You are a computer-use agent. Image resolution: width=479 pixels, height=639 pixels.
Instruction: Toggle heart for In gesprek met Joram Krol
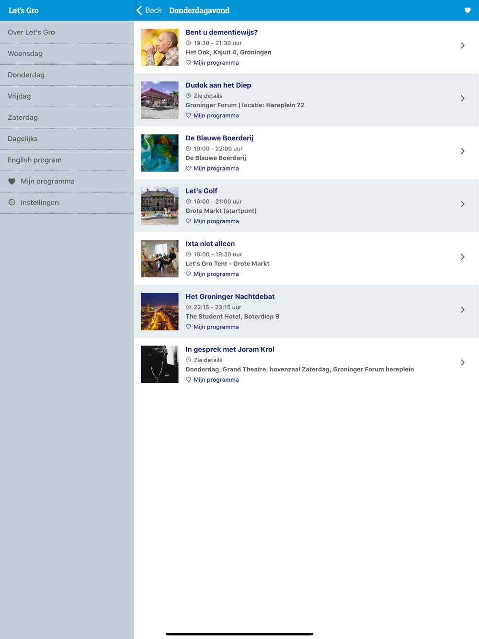[x=188, y=380]
